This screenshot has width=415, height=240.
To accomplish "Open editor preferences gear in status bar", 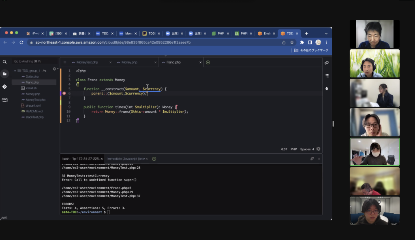I will tap(318, 149).
